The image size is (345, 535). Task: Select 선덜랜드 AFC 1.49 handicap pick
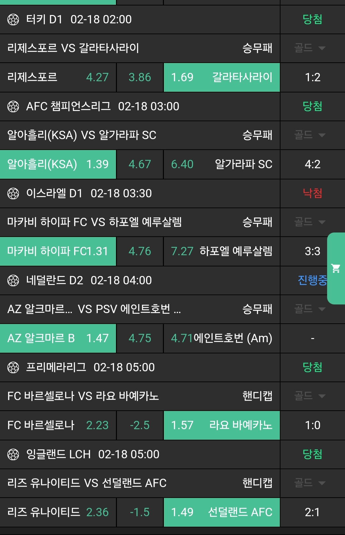pyautogui.click(x=222, y=512)
